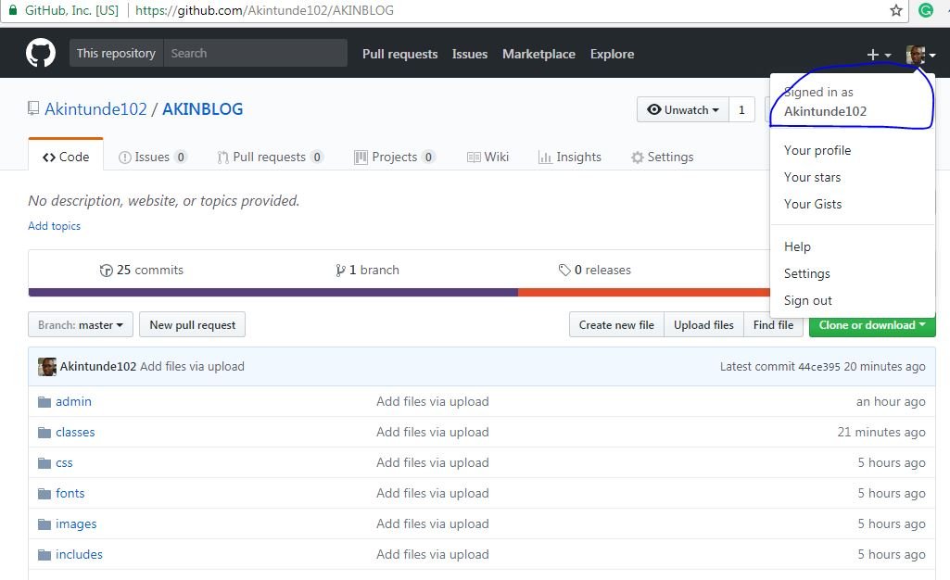Click the bookmark star in address bar
950x580 pixels.
click(896, 10)
